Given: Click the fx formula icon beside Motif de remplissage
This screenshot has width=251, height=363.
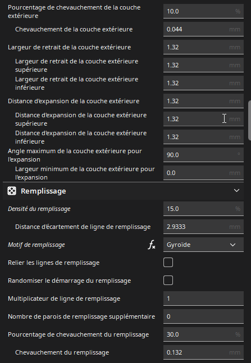Looking at the screenshot, I should 152,245.
